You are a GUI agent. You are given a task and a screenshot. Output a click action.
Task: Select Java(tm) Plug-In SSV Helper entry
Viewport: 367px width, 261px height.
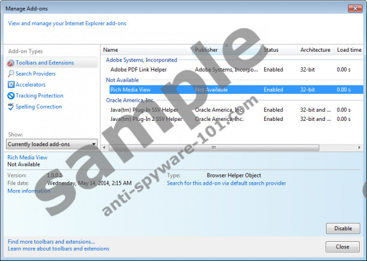tap(144, 110)
